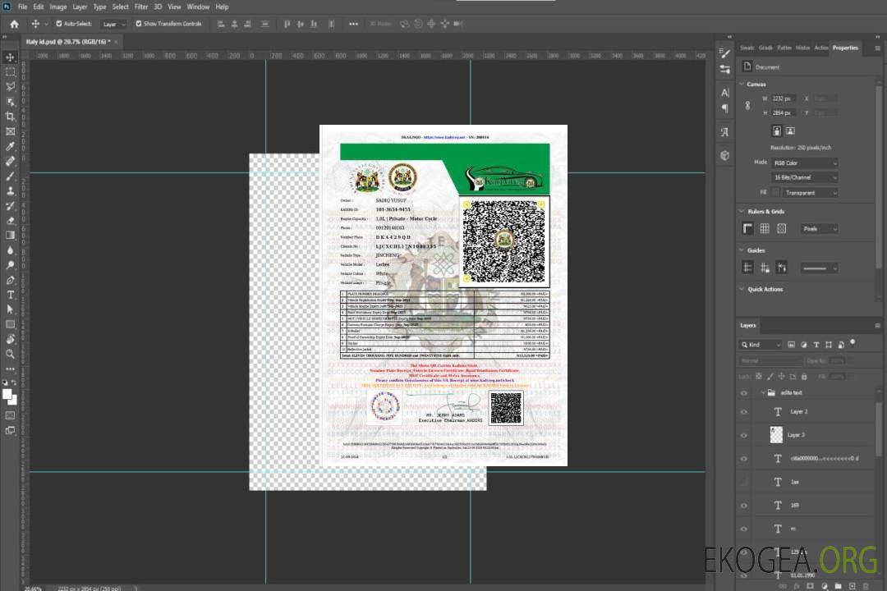The image size is (887, 591).
Task: Click the canvas width input field
Action: coord(784,98)
